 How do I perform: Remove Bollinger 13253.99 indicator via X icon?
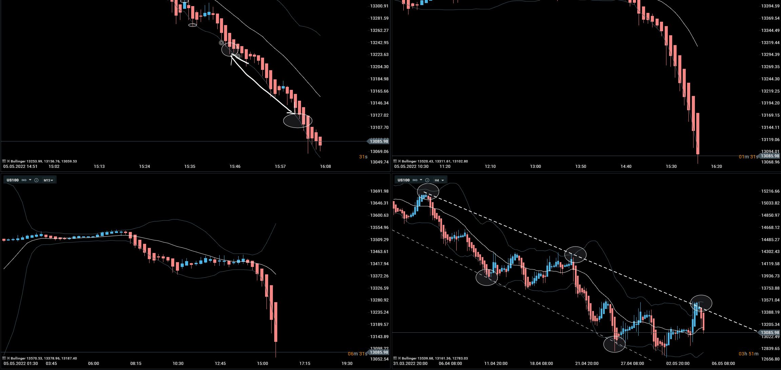pyautogui.click(x=8, y=161)
